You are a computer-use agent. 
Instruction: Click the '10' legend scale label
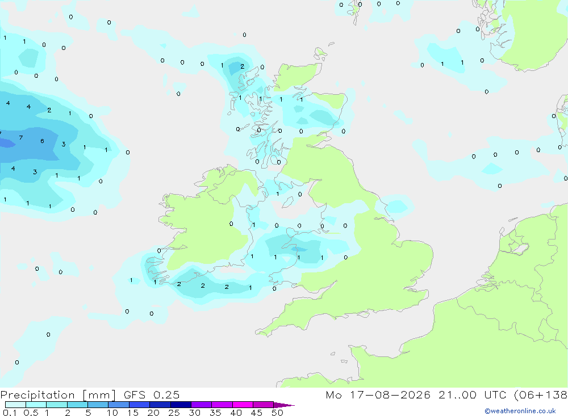pos(112,413)
